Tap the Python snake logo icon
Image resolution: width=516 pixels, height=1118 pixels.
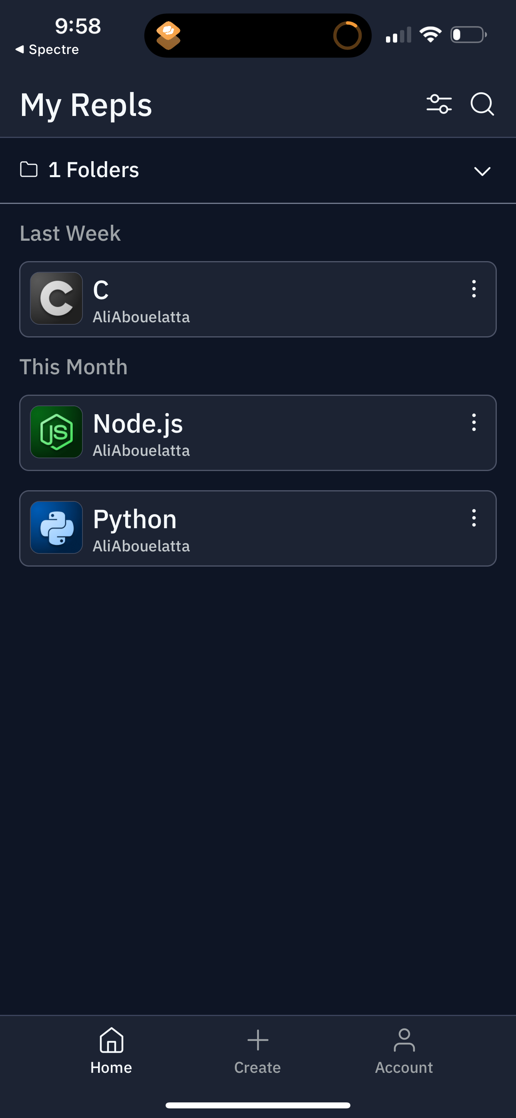[x=56, y=527]
